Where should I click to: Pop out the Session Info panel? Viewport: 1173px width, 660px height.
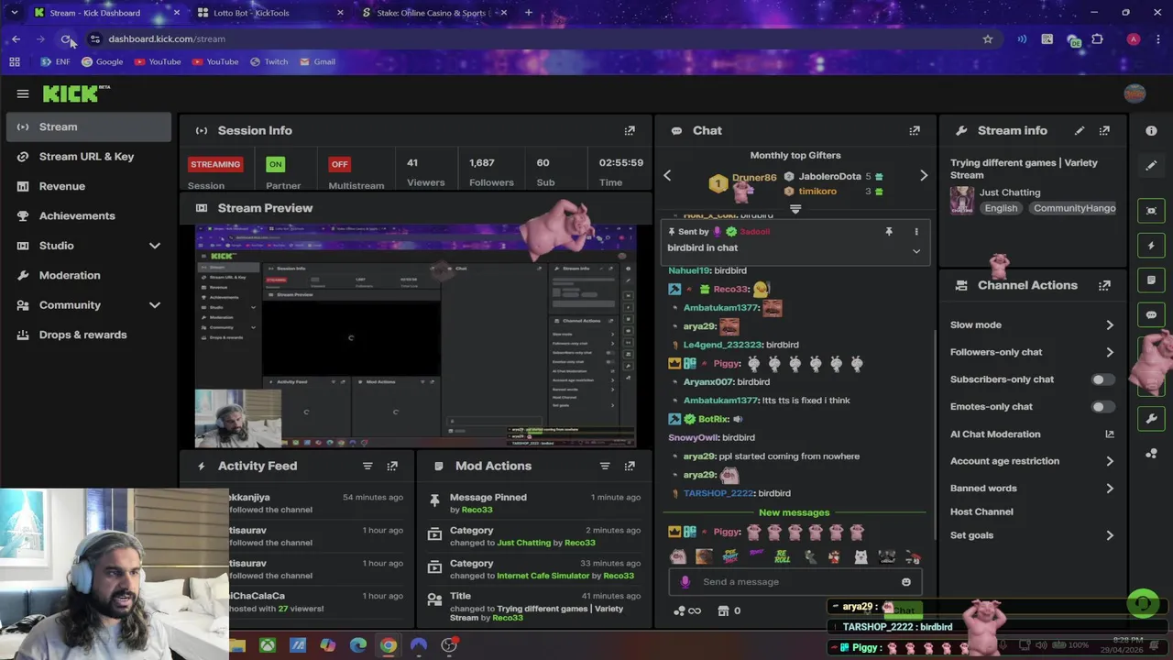[630, 131]
